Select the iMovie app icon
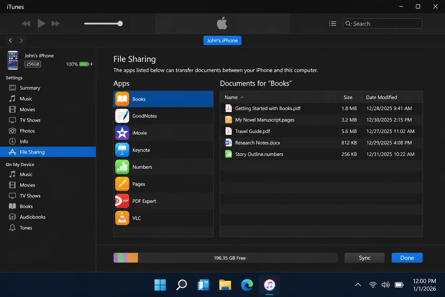The width and height of the screenshot is (445, 297). tap(122, 133)
